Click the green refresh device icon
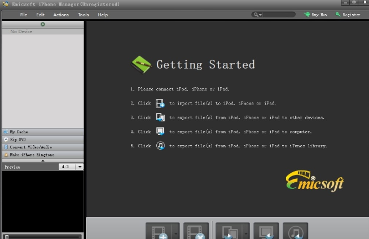Screen dimensions: 369x239 (43, 24)
